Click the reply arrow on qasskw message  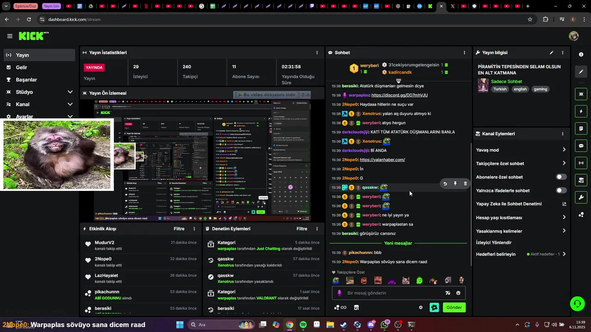click(x=445, y=184)
